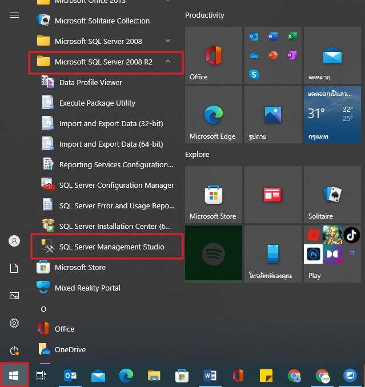Viewport: 365px width, 387px height.
Task: Launch Mixed Reality Portal
Action: tap(106, 288)
